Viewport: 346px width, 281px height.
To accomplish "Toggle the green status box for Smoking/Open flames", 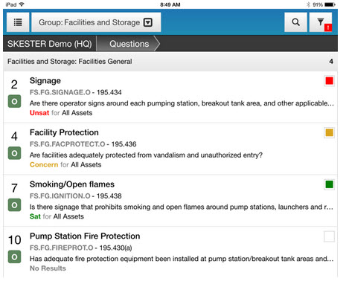I will [329, 184].
